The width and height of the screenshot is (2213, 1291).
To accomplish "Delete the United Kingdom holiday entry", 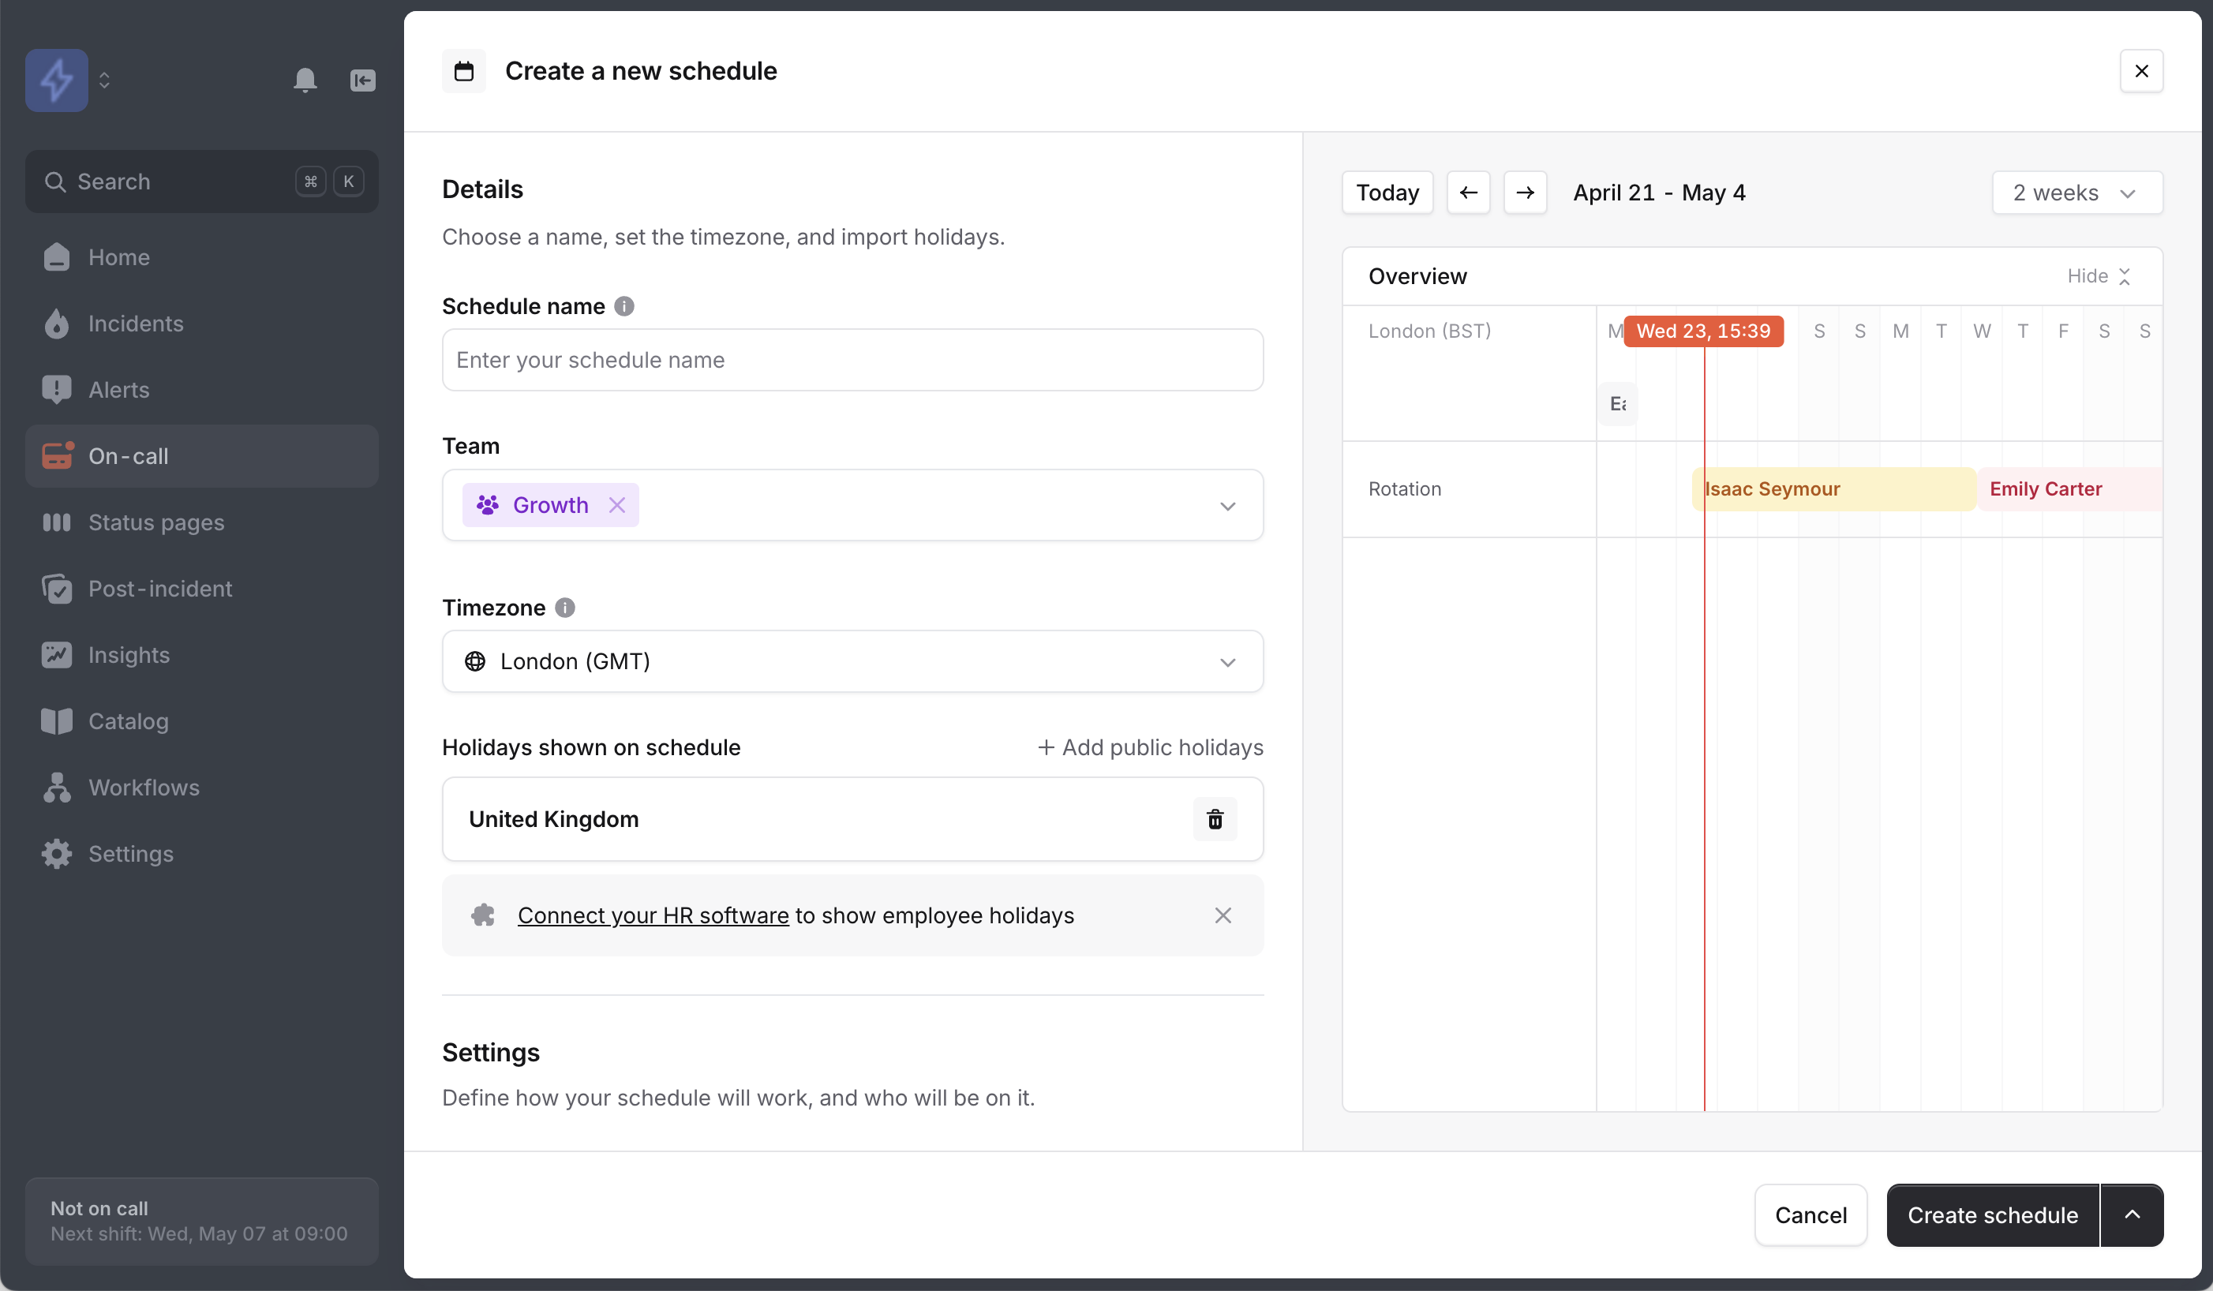I will 1215,818.
